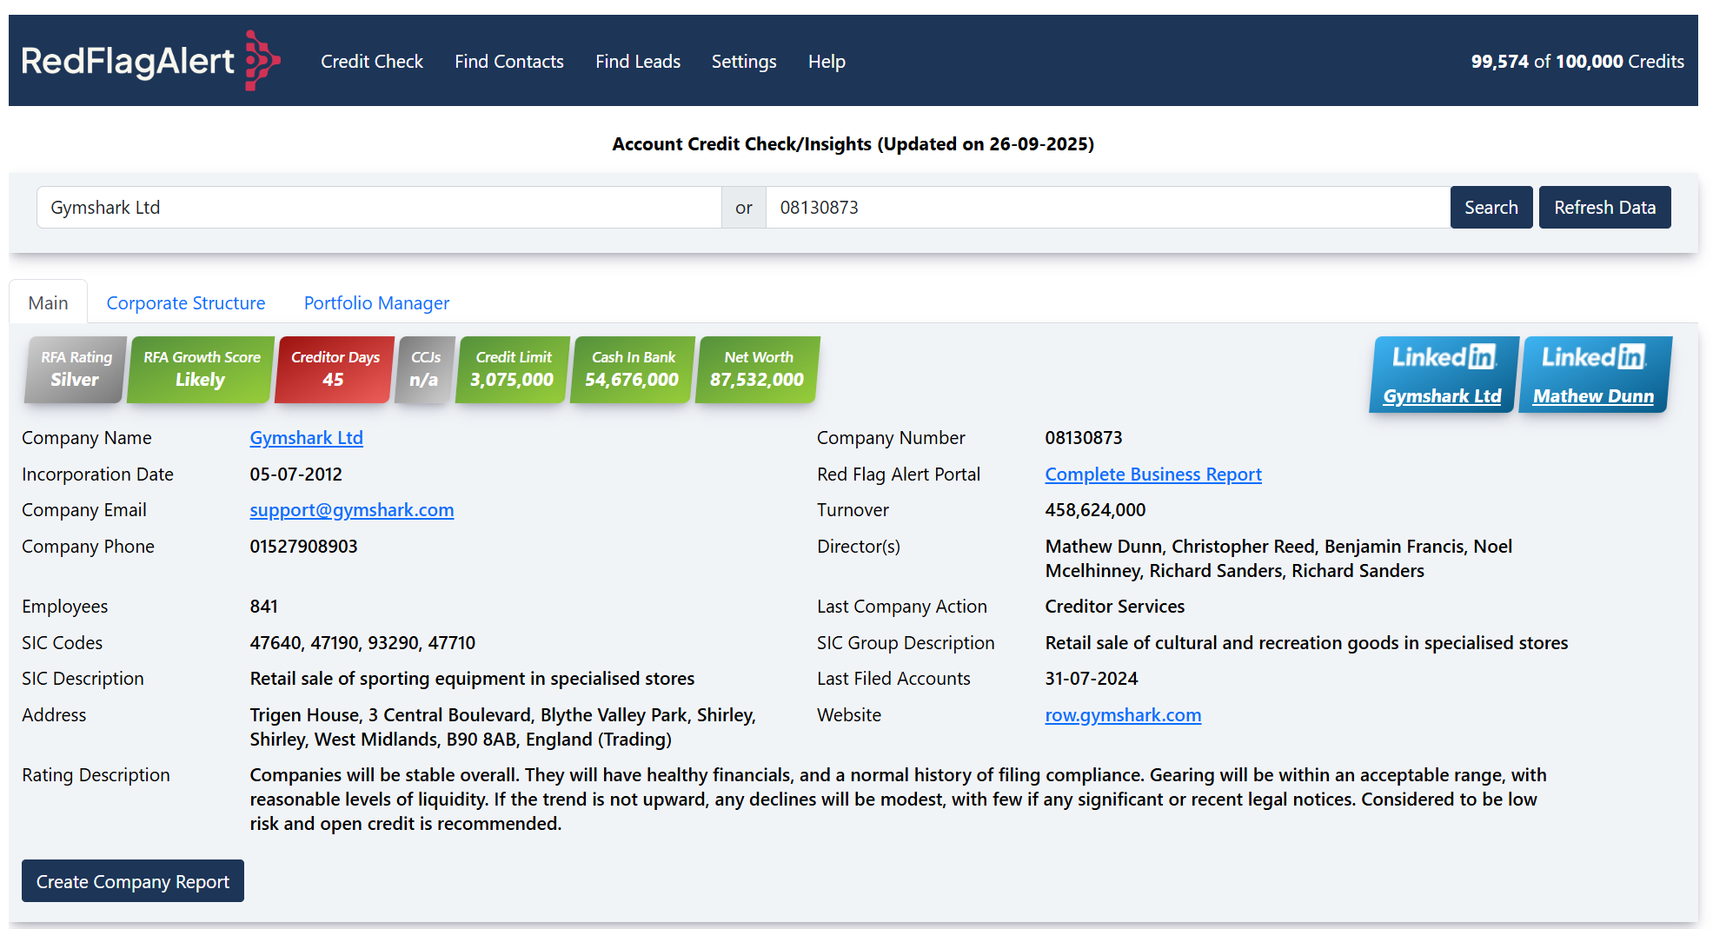The image size is (1713, 929).
Task: Click the Last Company Action label
Action: click(902, 607)
